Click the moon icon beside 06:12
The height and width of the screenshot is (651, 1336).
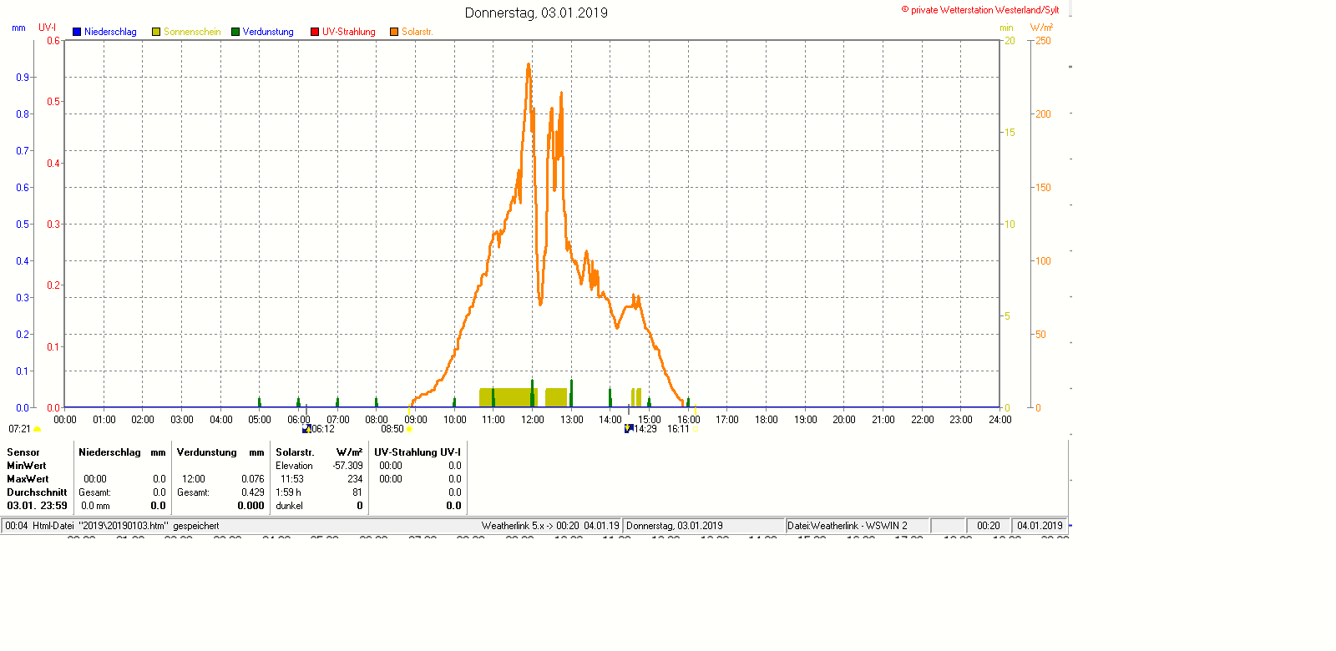306,429
